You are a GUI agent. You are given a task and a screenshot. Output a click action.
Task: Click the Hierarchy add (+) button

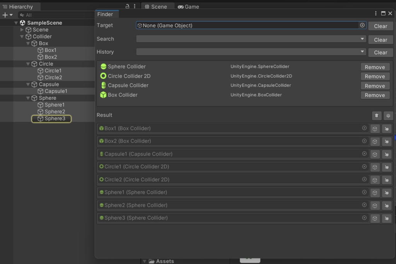pos(5,15)
